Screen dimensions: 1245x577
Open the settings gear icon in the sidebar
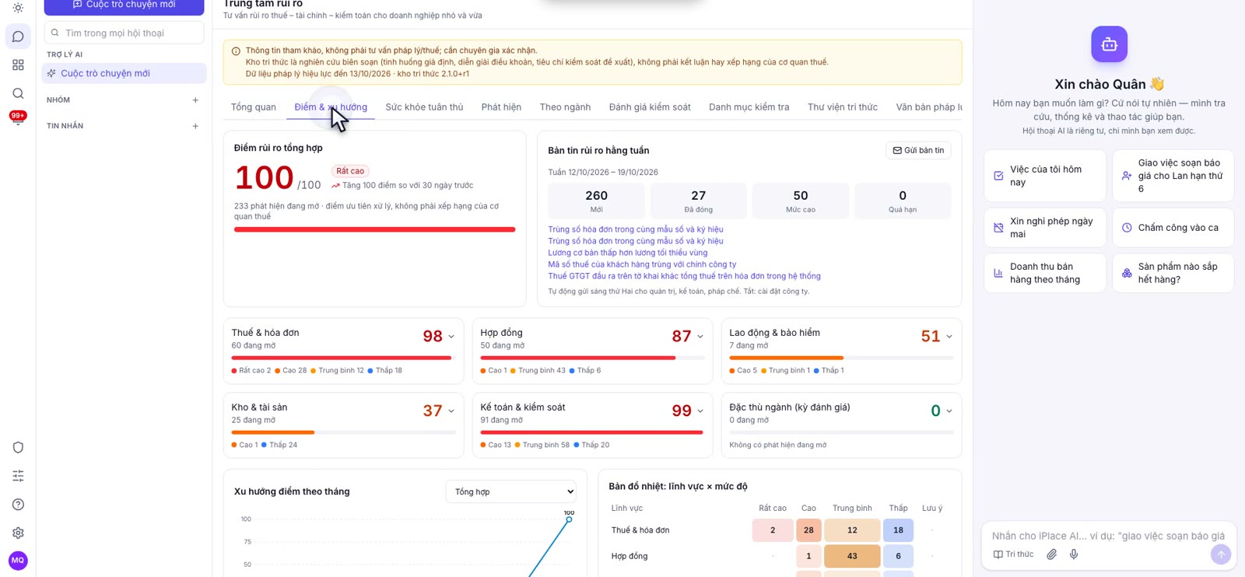[x=18, y=533]
